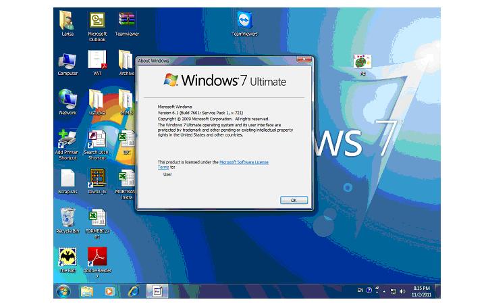Select the Scrap.shs file icon
Image resolution: width=486 pixels, height=304 pixels.
pyautogui.click(x=67, y=182)
